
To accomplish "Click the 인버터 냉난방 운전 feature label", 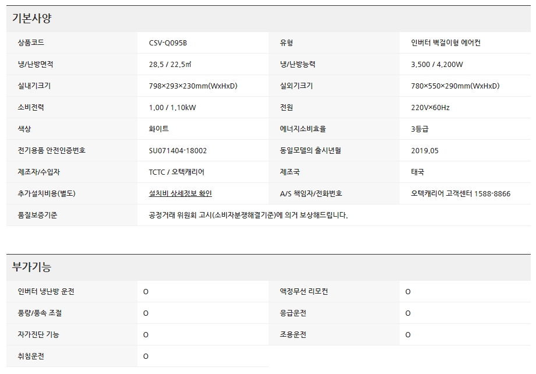I will pyautogui.click(x=46, y=291).
